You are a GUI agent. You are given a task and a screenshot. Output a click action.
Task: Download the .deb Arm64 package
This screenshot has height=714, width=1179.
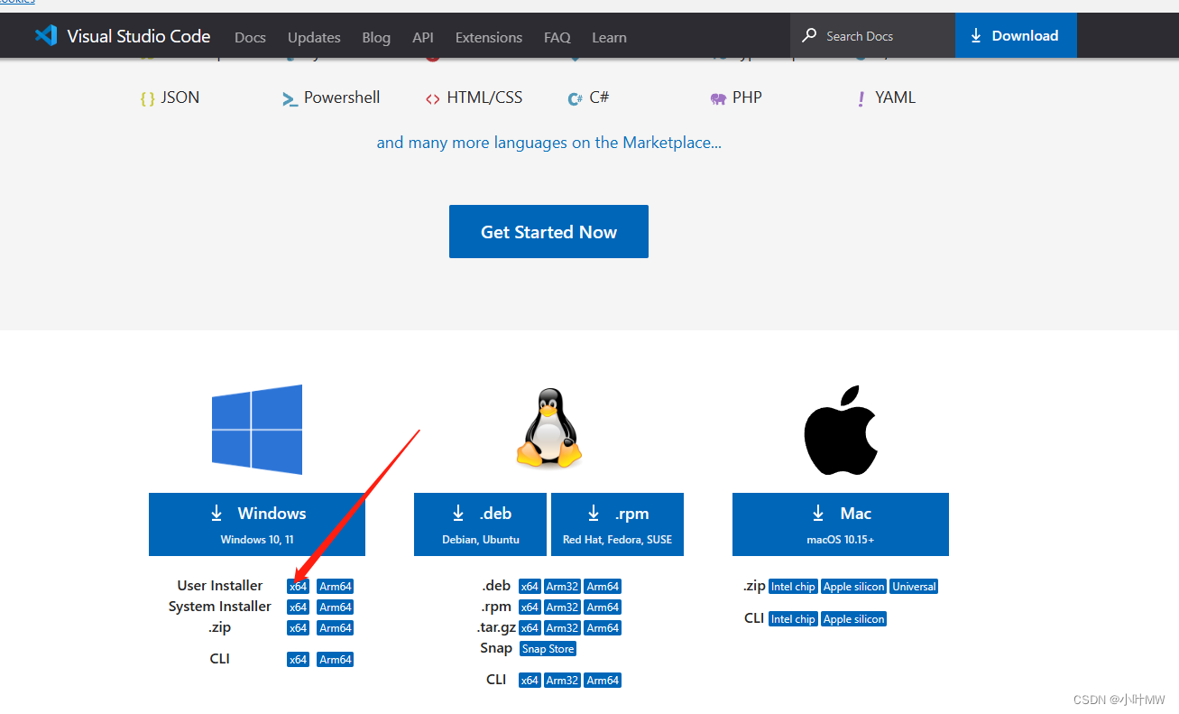[x=603, y=586]
